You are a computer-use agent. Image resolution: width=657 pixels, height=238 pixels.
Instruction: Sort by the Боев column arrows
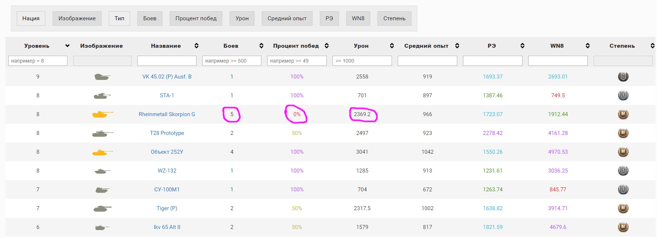(261, 46)
